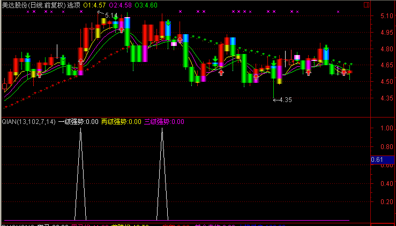Image resolution: width=396 pixels, height=226 pixels.
Task: Open the QIAN(13,102,7,14) indicator parameters
Action: point(28,121)
